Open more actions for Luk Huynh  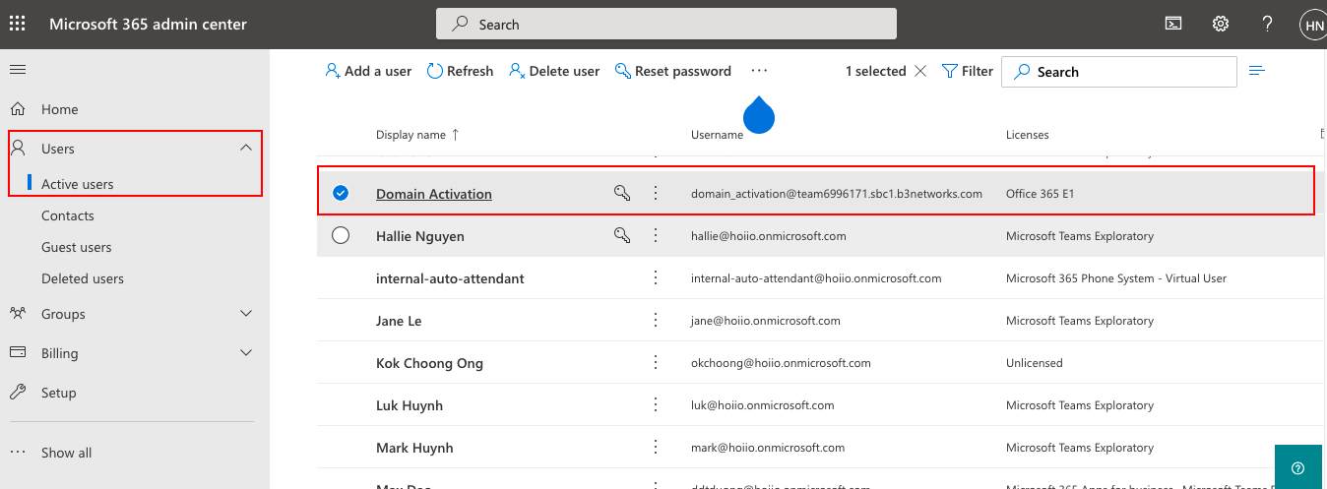click(656, 405)
